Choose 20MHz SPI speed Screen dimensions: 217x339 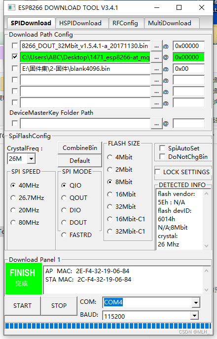[25, 210]
